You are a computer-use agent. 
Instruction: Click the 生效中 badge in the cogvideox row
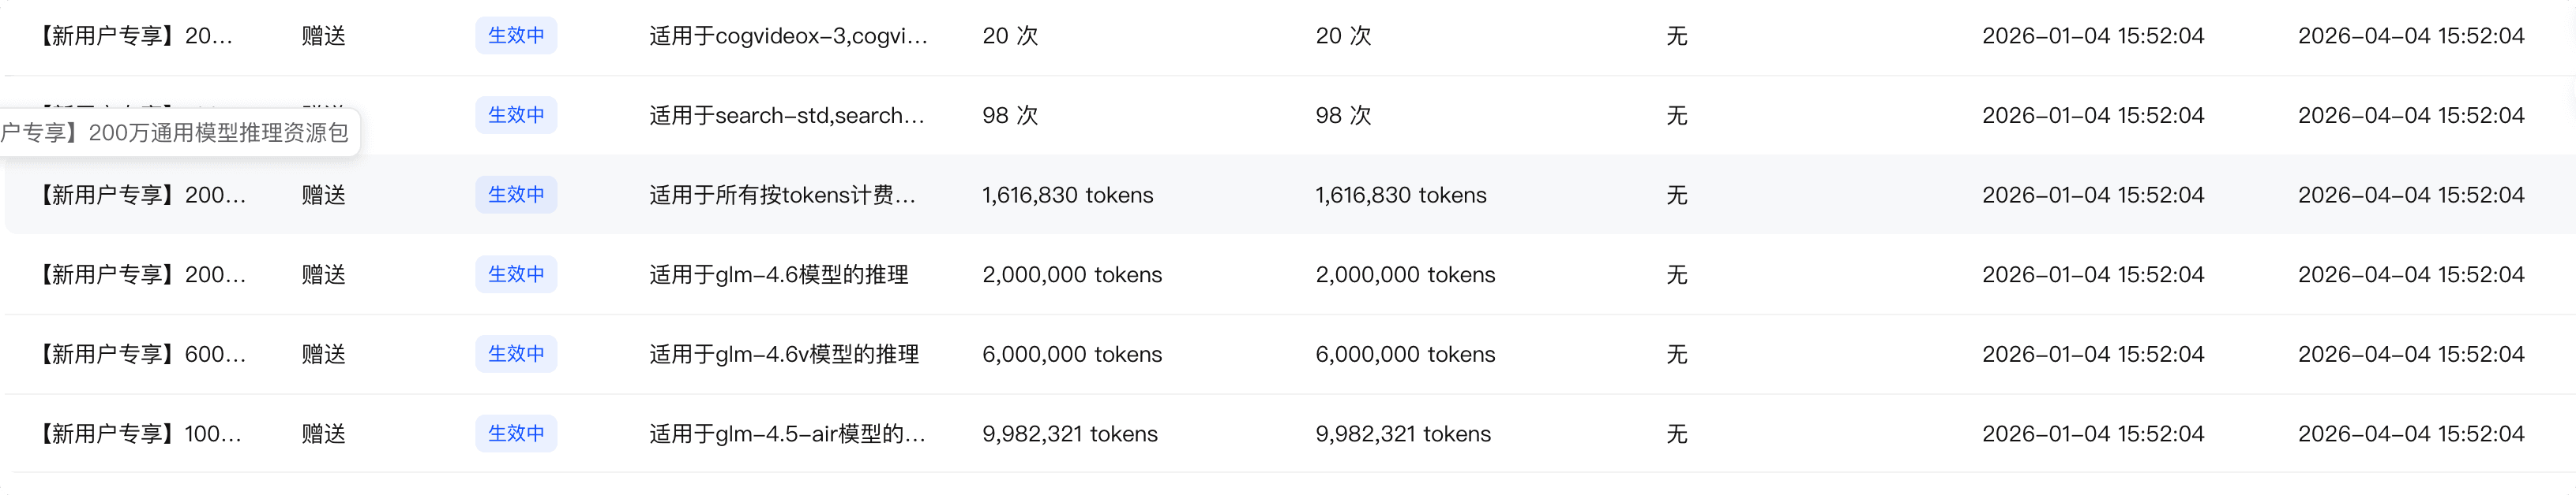tap(516, 36)
